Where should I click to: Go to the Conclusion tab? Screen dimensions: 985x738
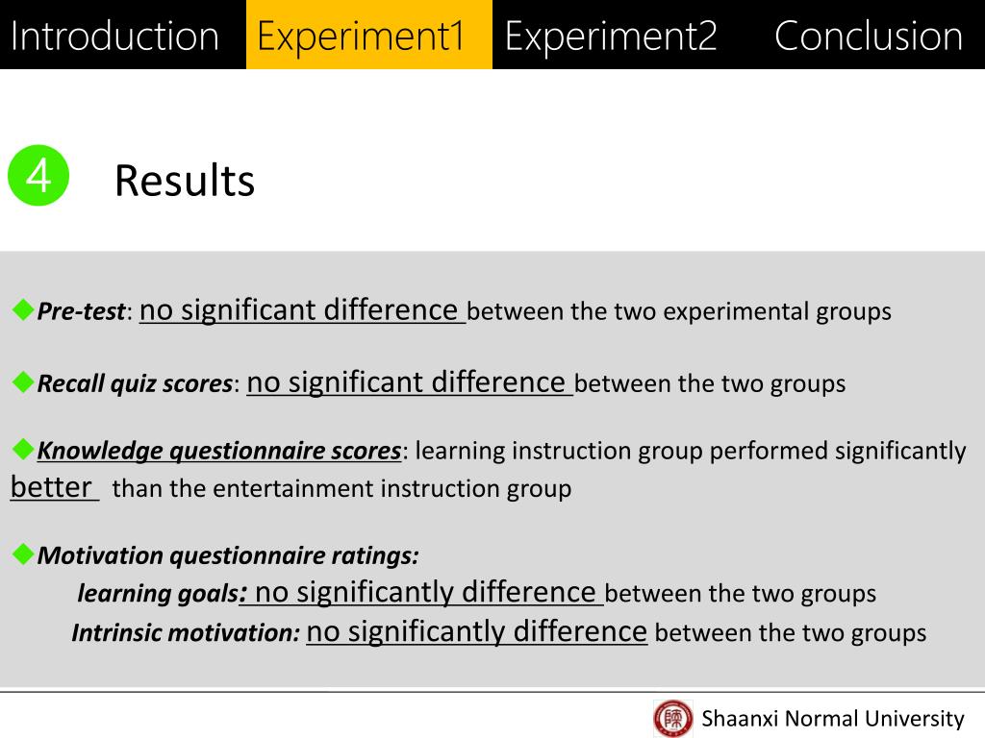point(869,36)
